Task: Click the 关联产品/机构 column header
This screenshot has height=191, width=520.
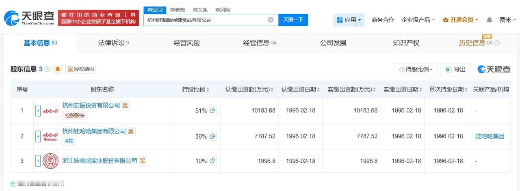Action: [x=491, y=89]
